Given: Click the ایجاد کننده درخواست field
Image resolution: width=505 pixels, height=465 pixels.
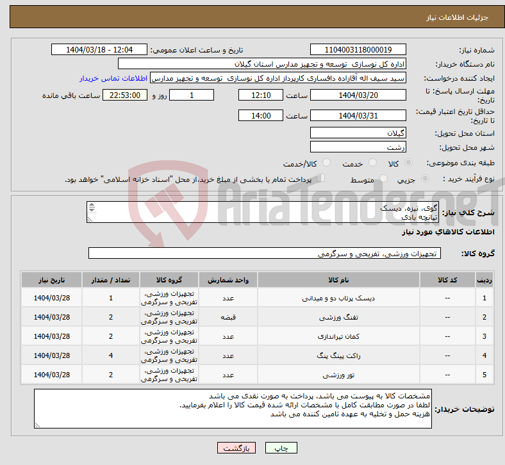Looking at the screenshot, I should (x=278, y=78).
